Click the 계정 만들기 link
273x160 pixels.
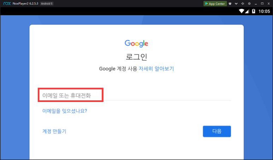[x=54, y=131]
